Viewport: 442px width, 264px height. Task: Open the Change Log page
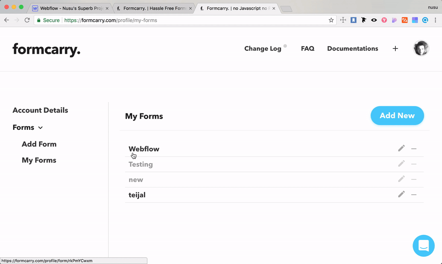(x=263, y=48)
